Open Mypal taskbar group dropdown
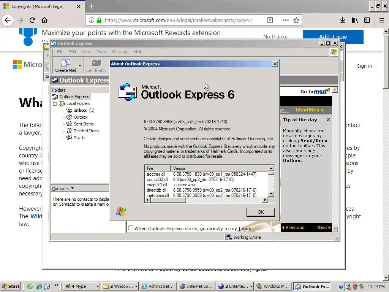 [98, 287]
